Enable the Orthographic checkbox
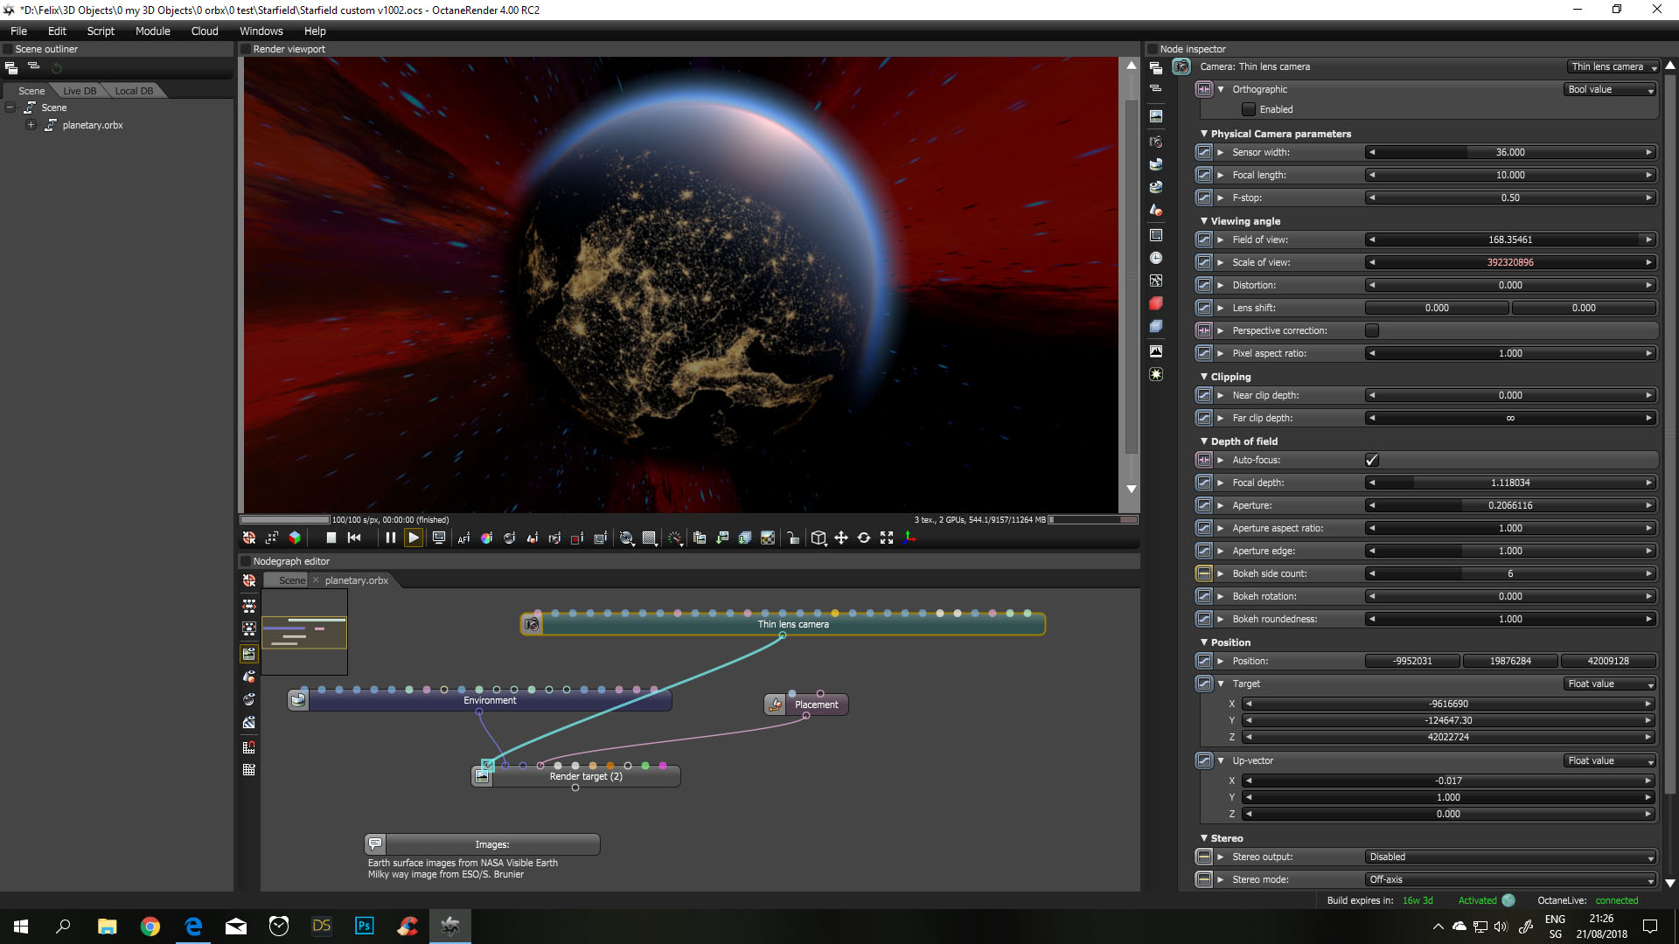The height and width of the screenshot is (944, 1679). [1249, 109]
